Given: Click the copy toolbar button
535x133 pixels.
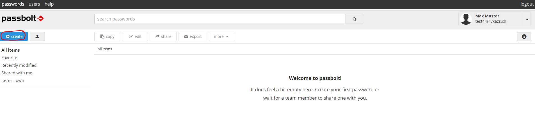Looking at the screenshot, I should [x=107, y=36].
